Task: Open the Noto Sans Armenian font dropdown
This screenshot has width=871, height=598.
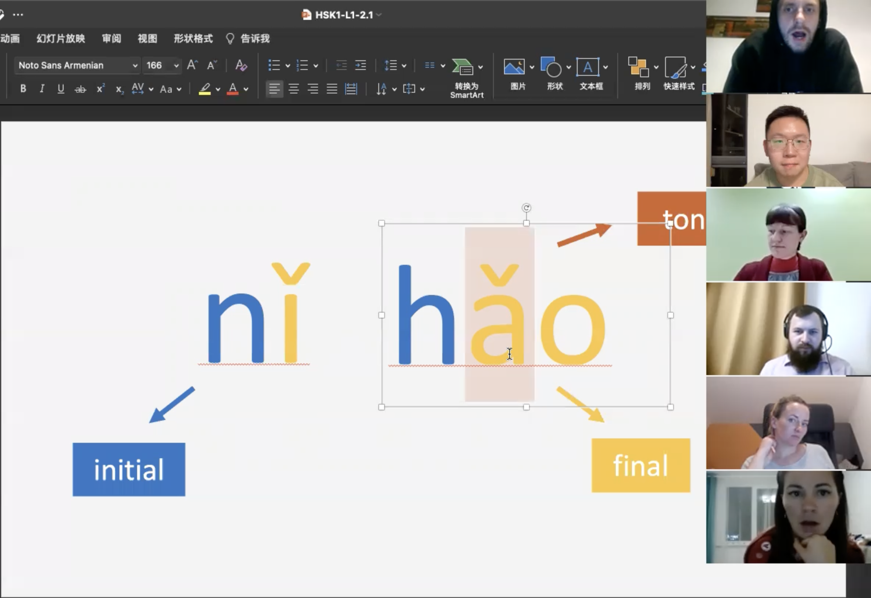Action: click(x=135, y=65)
